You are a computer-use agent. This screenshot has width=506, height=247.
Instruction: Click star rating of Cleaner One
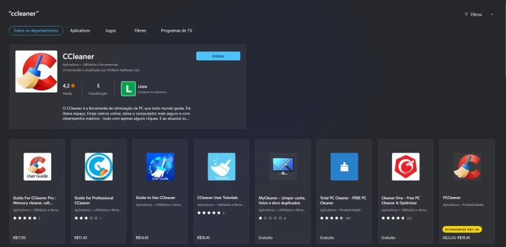click(x=393, y=218)
